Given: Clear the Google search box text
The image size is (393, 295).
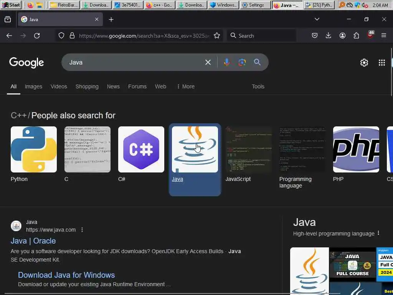Looking at the screenshot, I should pyautogui.click(x=208, y=62).
